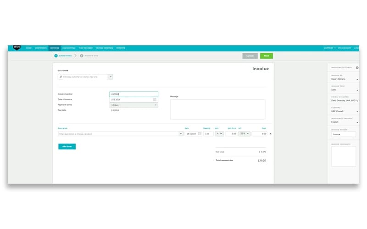
Task: Click the Invoice footnote text area
Action: coord(344,156)
